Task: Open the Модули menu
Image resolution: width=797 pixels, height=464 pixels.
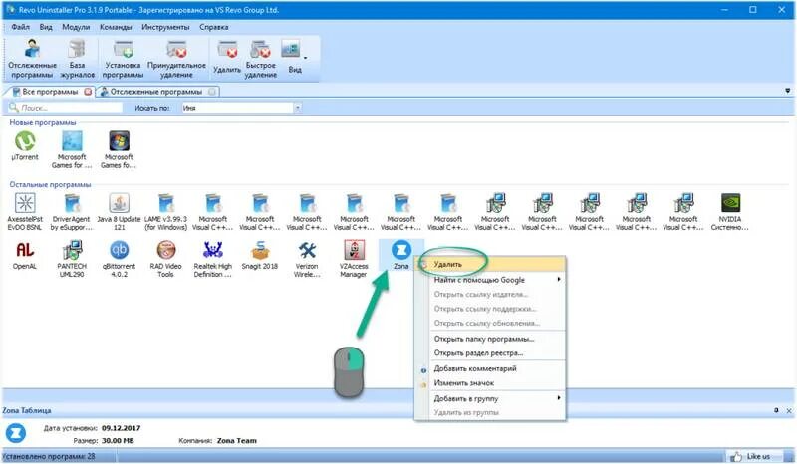Action: click(76, 27)
